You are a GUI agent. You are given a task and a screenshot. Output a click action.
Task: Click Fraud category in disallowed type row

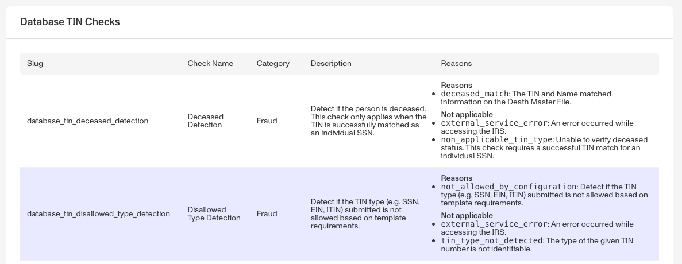pyautogui.click(x=267, y=213)
